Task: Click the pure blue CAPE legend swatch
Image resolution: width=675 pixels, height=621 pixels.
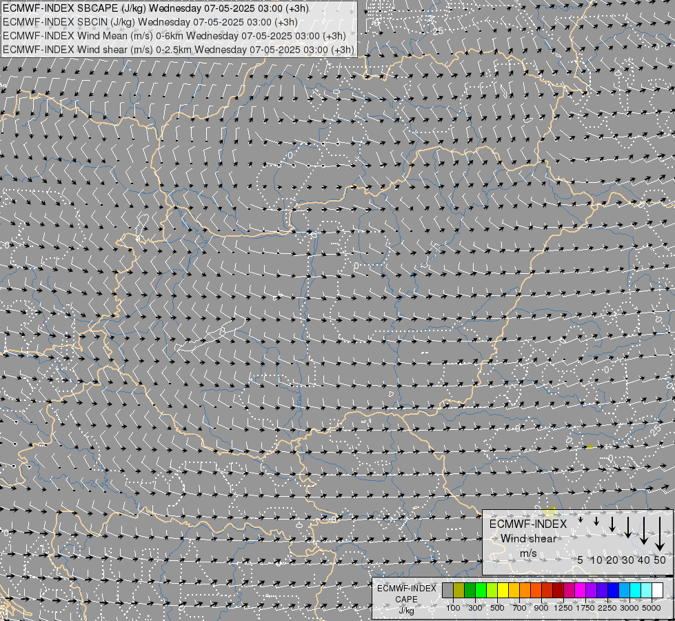Action: point(614,590)
